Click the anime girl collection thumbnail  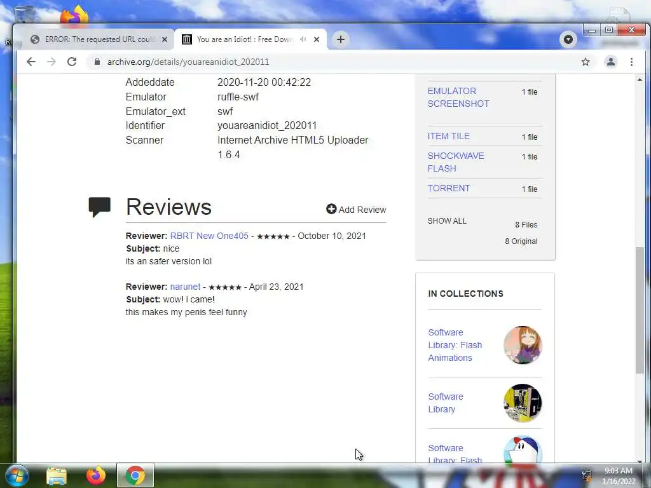tap(523, 345)
